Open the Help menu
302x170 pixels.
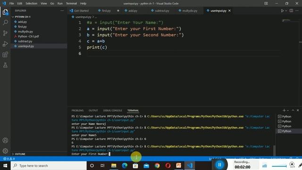pyautogui.click(x=83, y=3)
